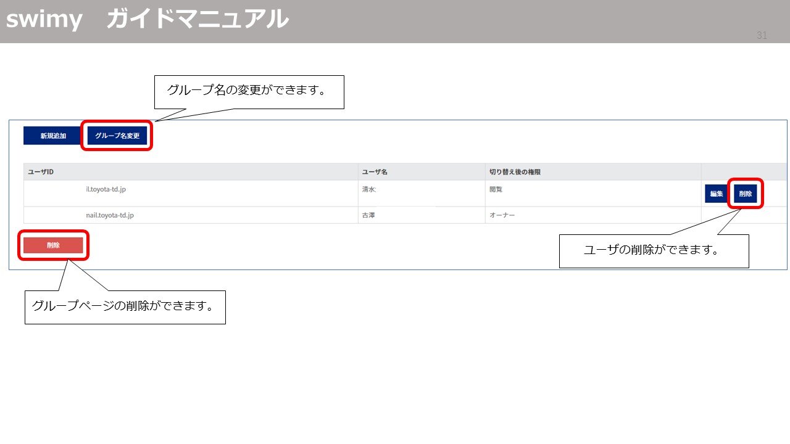Select the table row for 清水
This screenshot has height=444, width=790.
[247, 194]
